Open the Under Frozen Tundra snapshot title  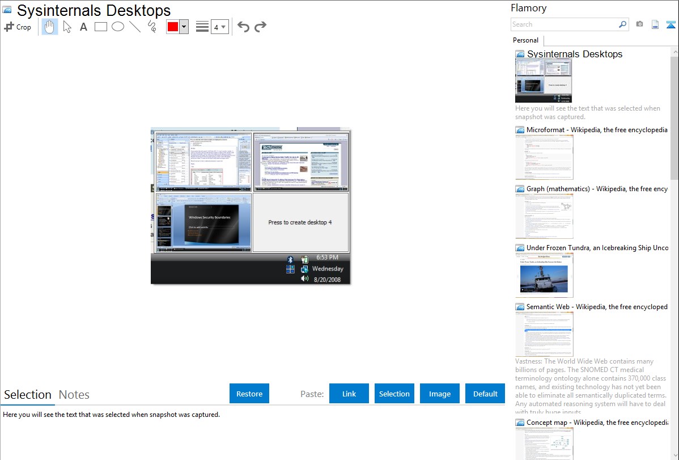tap(597, 247)
